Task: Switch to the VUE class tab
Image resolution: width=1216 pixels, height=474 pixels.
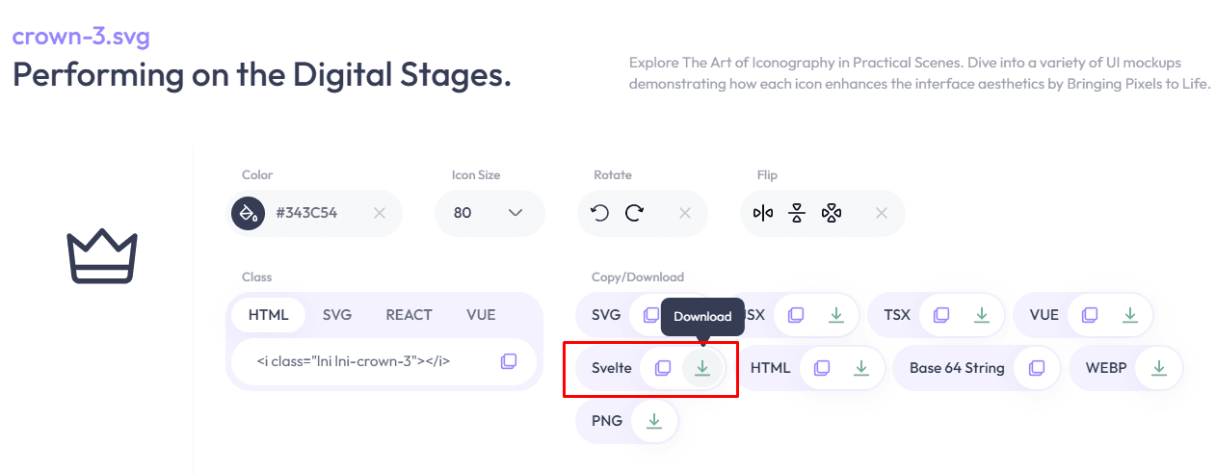Action: [x=481, y=315]
